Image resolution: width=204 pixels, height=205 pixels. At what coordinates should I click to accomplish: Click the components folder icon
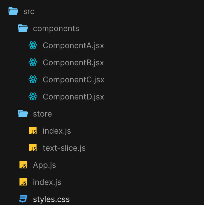[x=23, y=28]
